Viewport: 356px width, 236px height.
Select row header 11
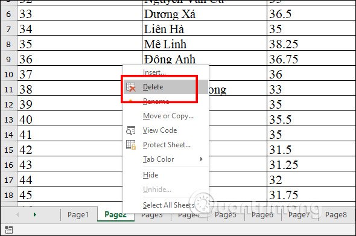pyautogui.click(x=8, y=89)
